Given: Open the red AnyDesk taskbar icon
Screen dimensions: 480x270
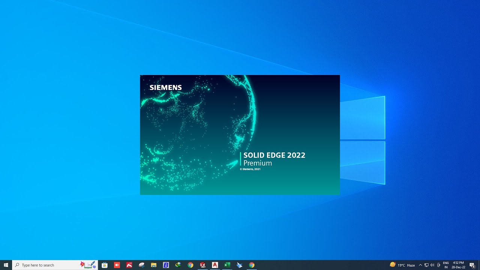Looking at the screenshot, I should pyautogui.click(x=117, y=265).
